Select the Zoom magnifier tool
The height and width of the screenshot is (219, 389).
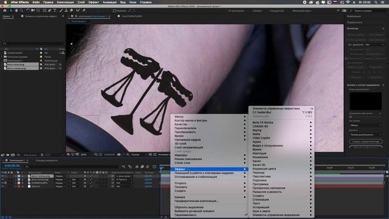(21, 11)
